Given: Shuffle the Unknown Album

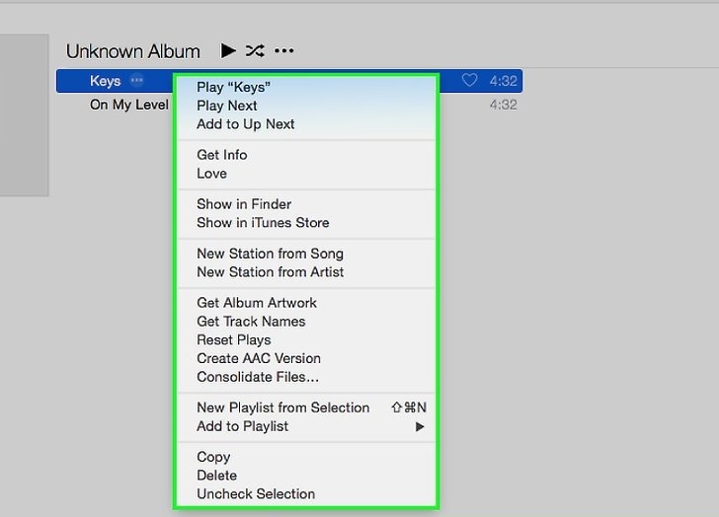Looking at the screenshot, I should pos(255,51).
